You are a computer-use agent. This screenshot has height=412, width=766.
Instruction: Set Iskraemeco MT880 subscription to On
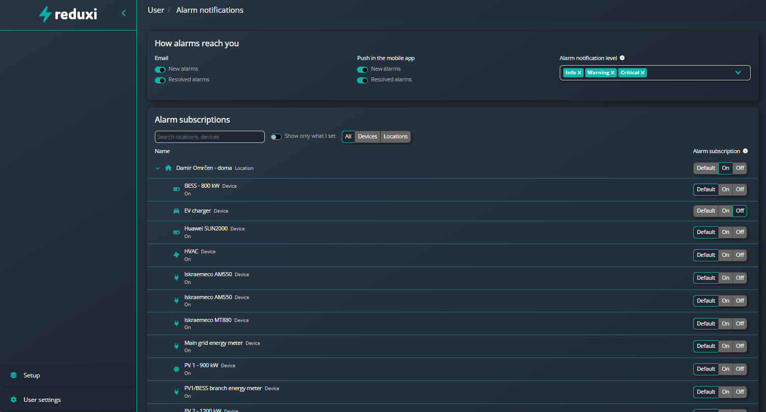click(726, 323)
